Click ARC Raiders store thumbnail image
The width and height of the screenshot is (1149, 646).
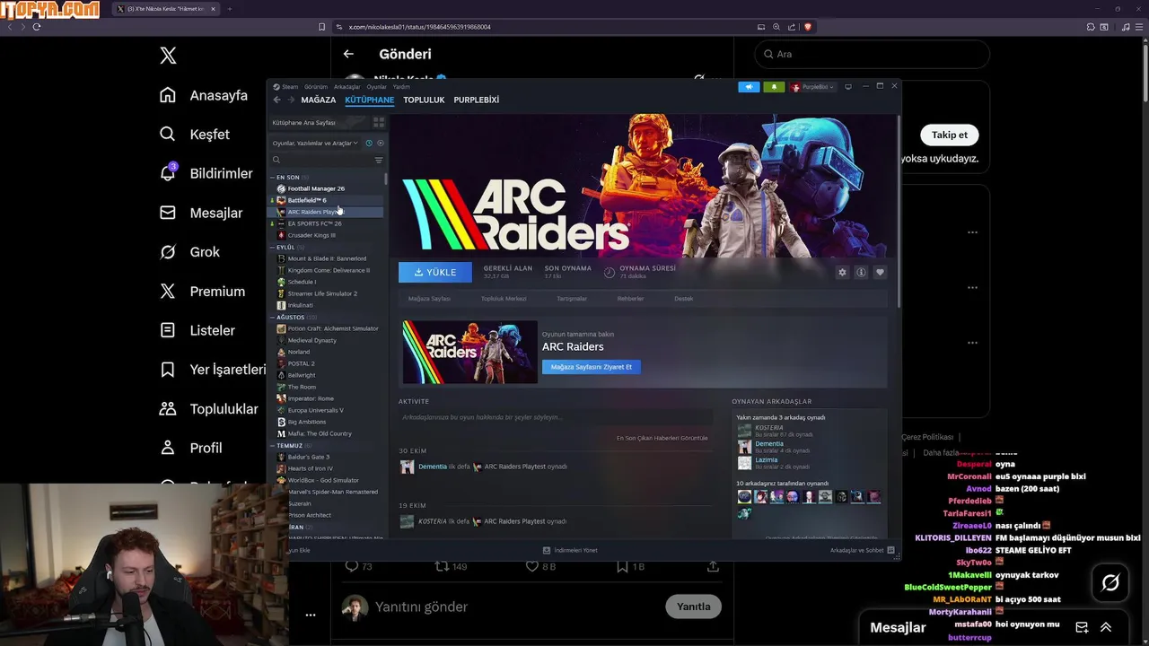pyautogui.click(x=469, y=352)
